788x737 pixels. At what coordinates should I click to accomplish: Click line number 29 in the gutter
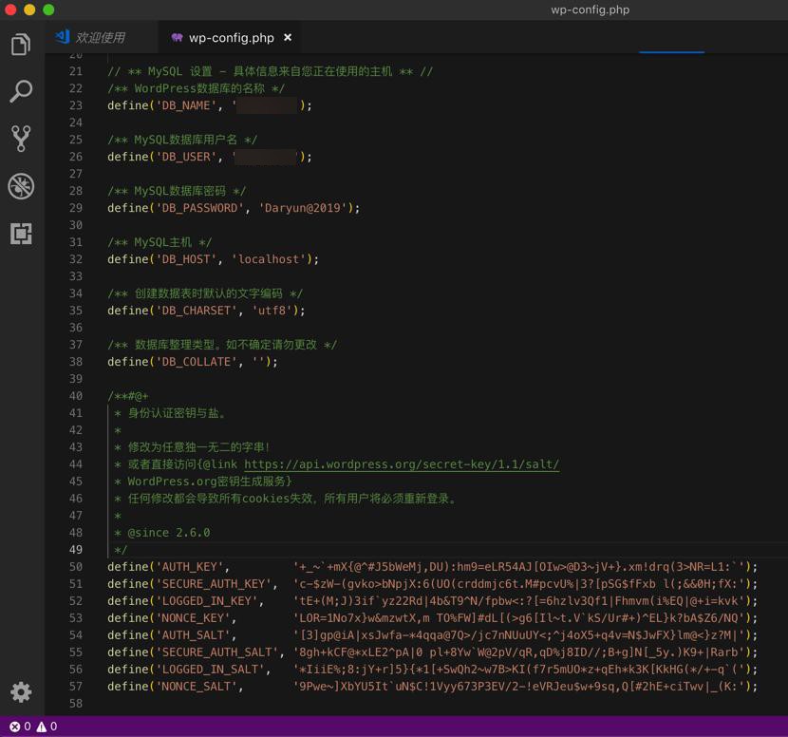(76, 208)
